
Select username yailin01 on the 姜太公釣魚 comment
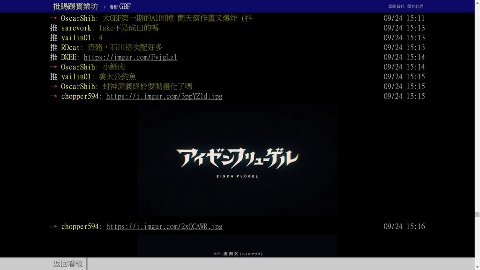[x=76, y=77]
